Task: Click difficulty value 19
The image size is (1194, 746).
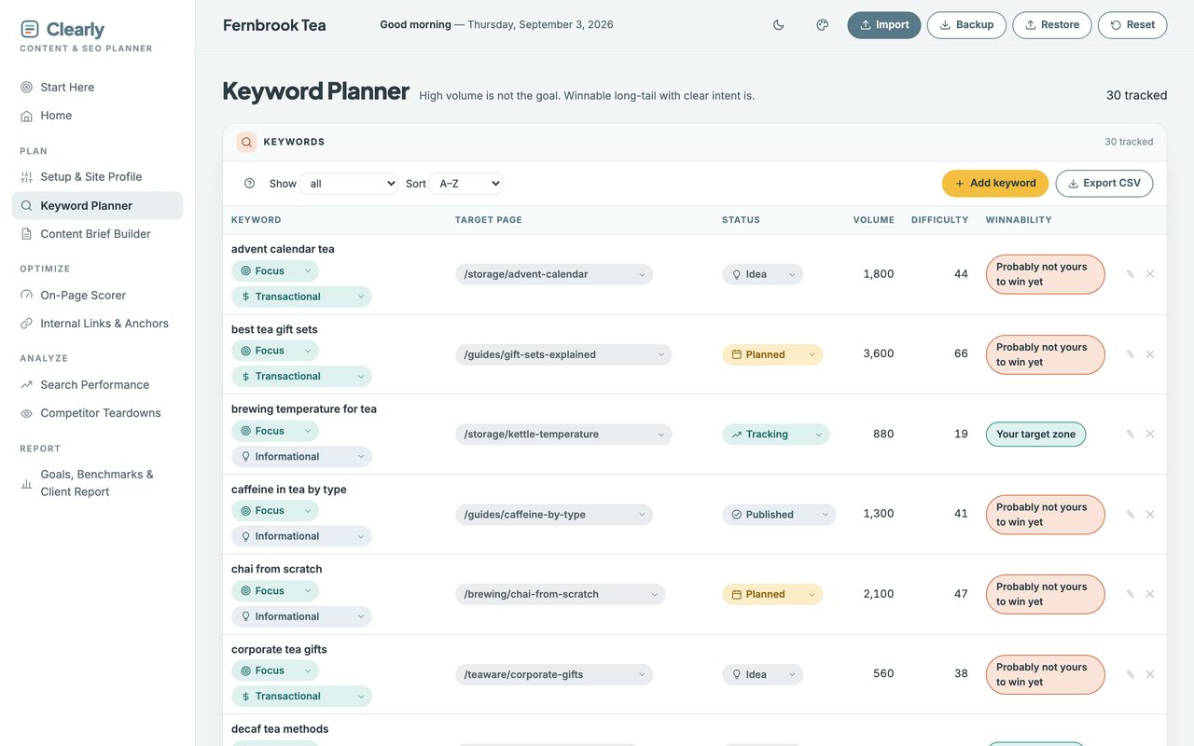Action: click(x=961, y=435)
